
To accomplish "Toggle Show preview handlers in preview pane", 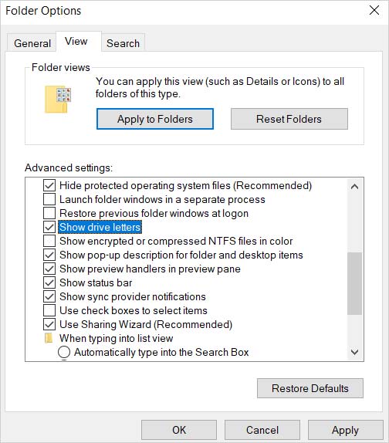I will coord(49,269).
